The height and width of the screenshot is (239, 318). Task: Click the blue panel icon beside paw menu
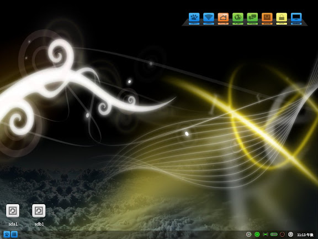(14, 235)
